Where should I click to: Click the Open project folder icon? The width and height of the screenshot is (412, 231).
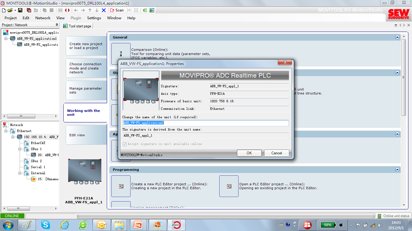tap(10, 10)
